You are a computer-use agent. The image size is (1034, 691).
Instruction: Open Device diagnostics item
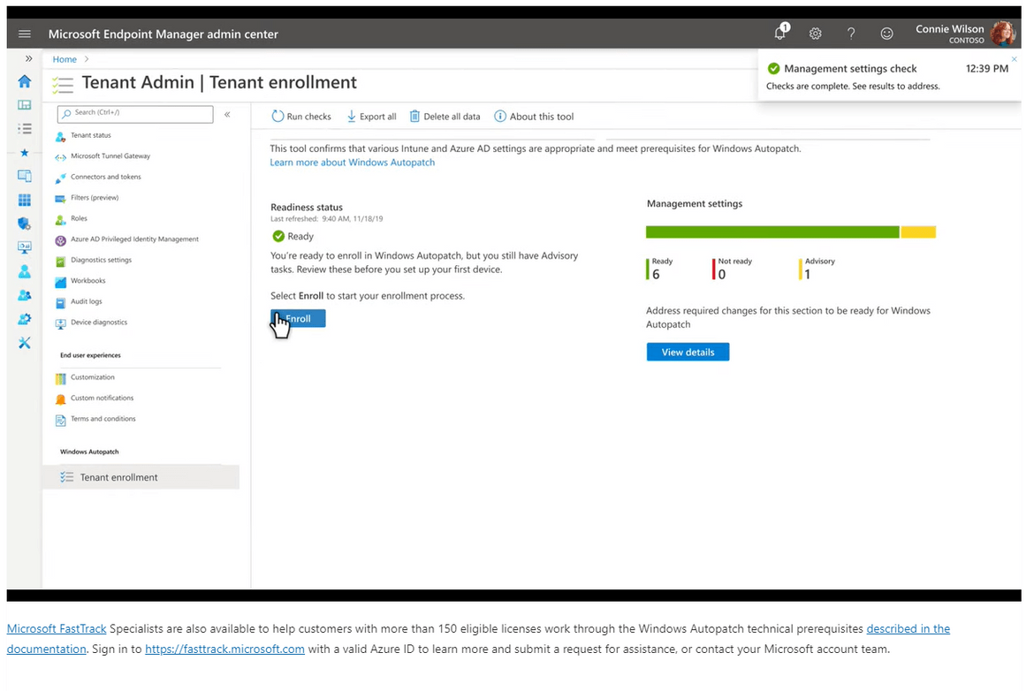point(99,323)
